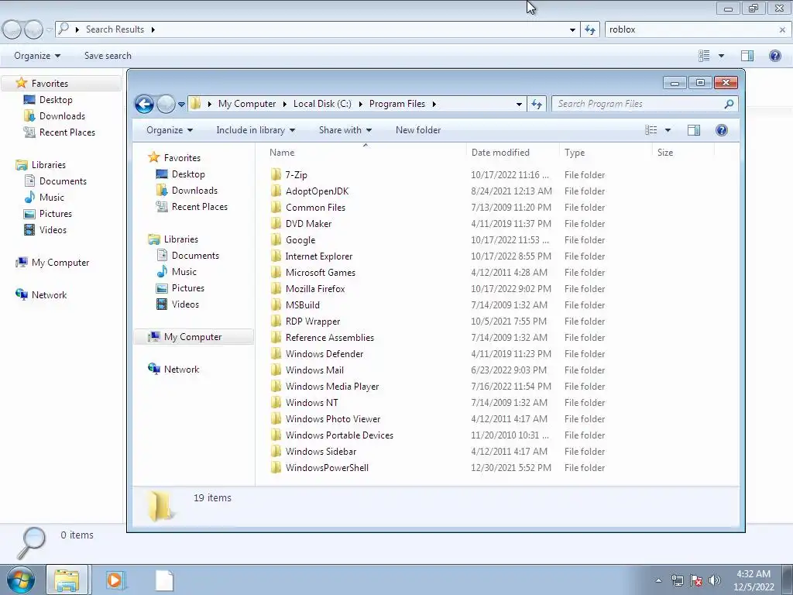The image size is (793, 595).
Task: Select the Windows Media Player folder
Action: click(x=331, y=386)
